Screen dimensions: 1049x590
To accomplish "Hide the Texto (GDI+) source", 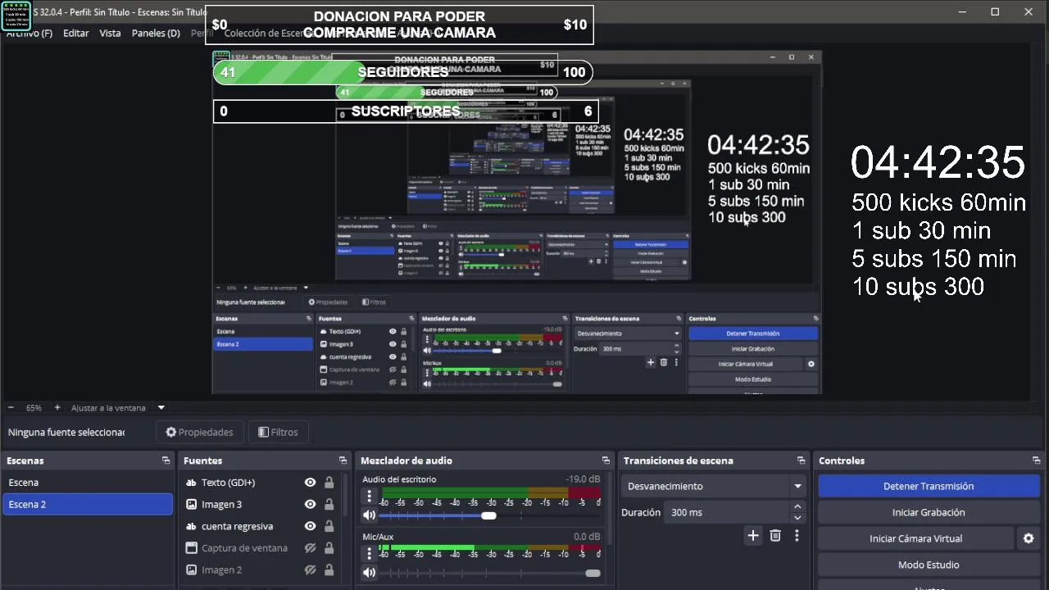I will (x=310, y=483).
